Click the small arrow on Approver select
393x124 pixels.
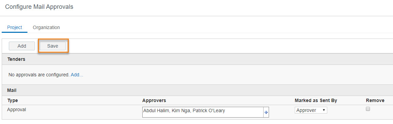[x=324, y=110]
